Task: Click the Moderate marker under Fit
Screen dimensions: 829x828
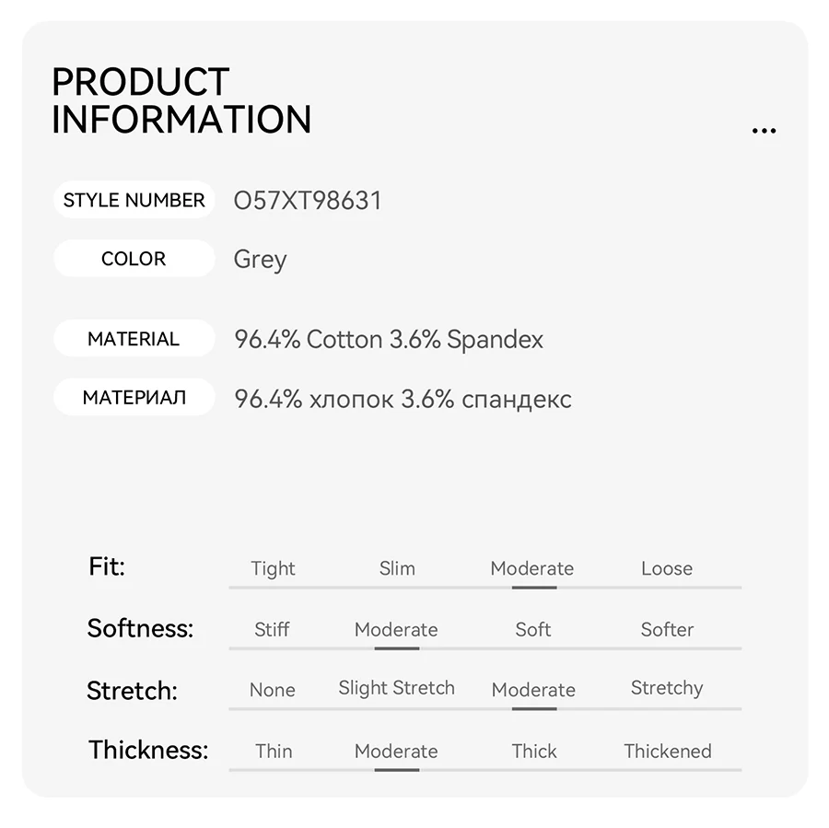Action: [534, 588]
